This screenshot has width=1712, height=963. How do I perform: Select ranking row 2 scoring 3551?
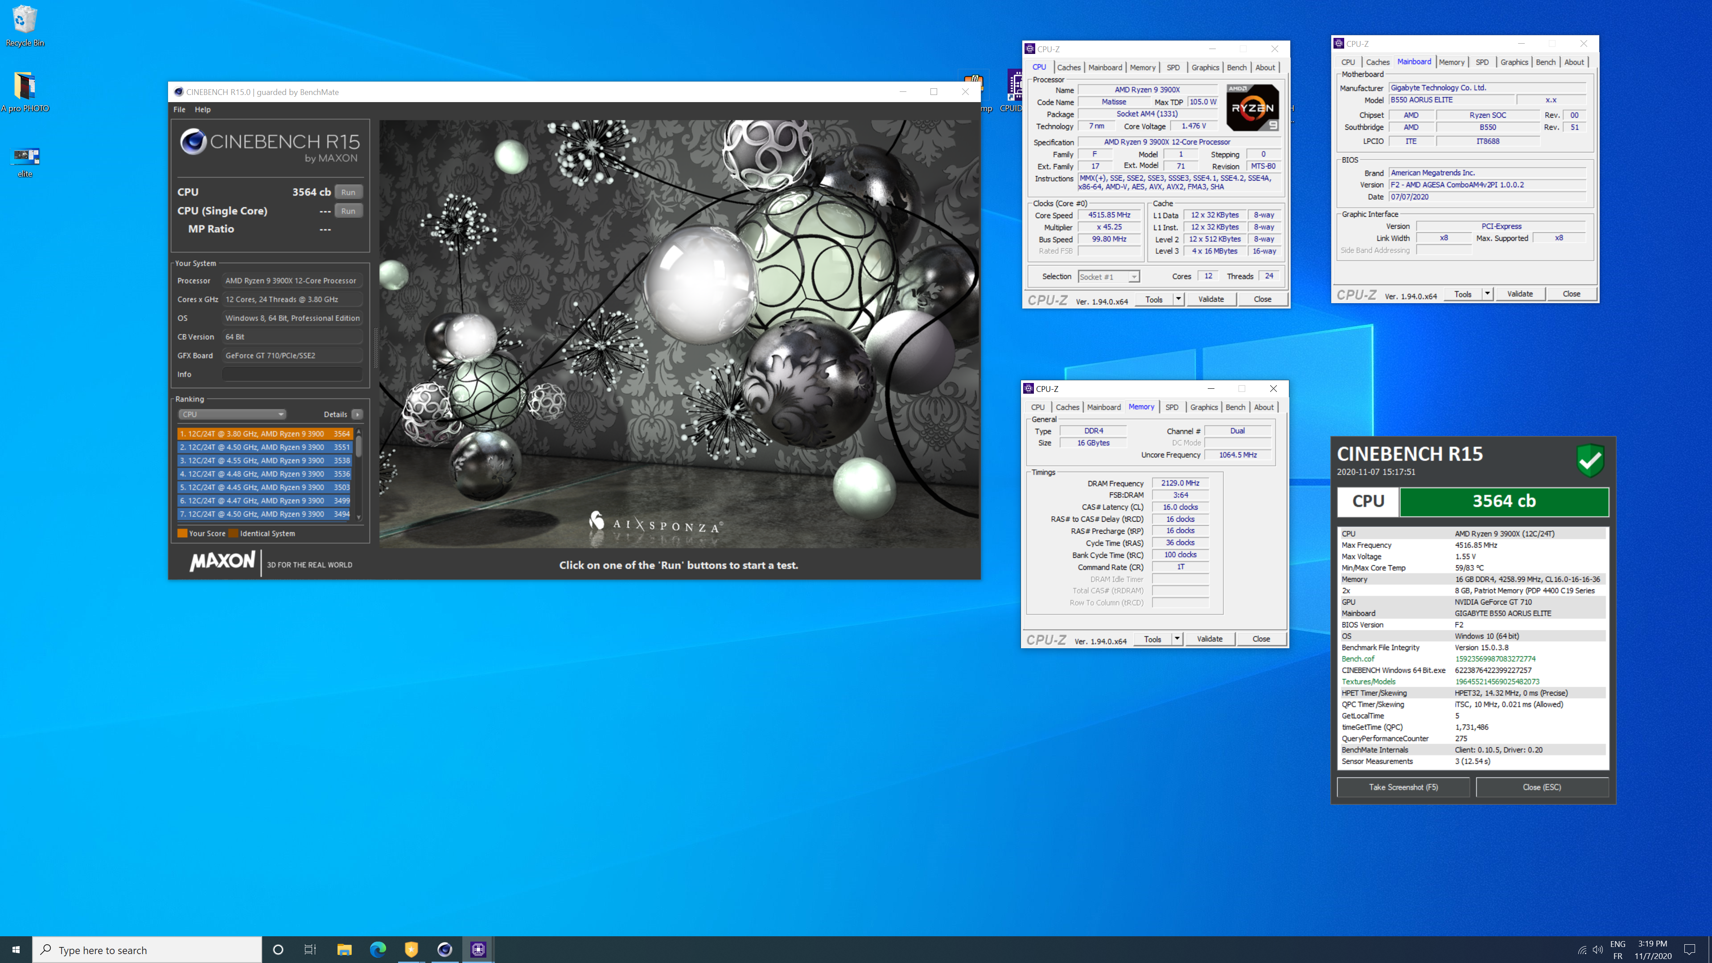pyautogui.click(x=264, y=447)
